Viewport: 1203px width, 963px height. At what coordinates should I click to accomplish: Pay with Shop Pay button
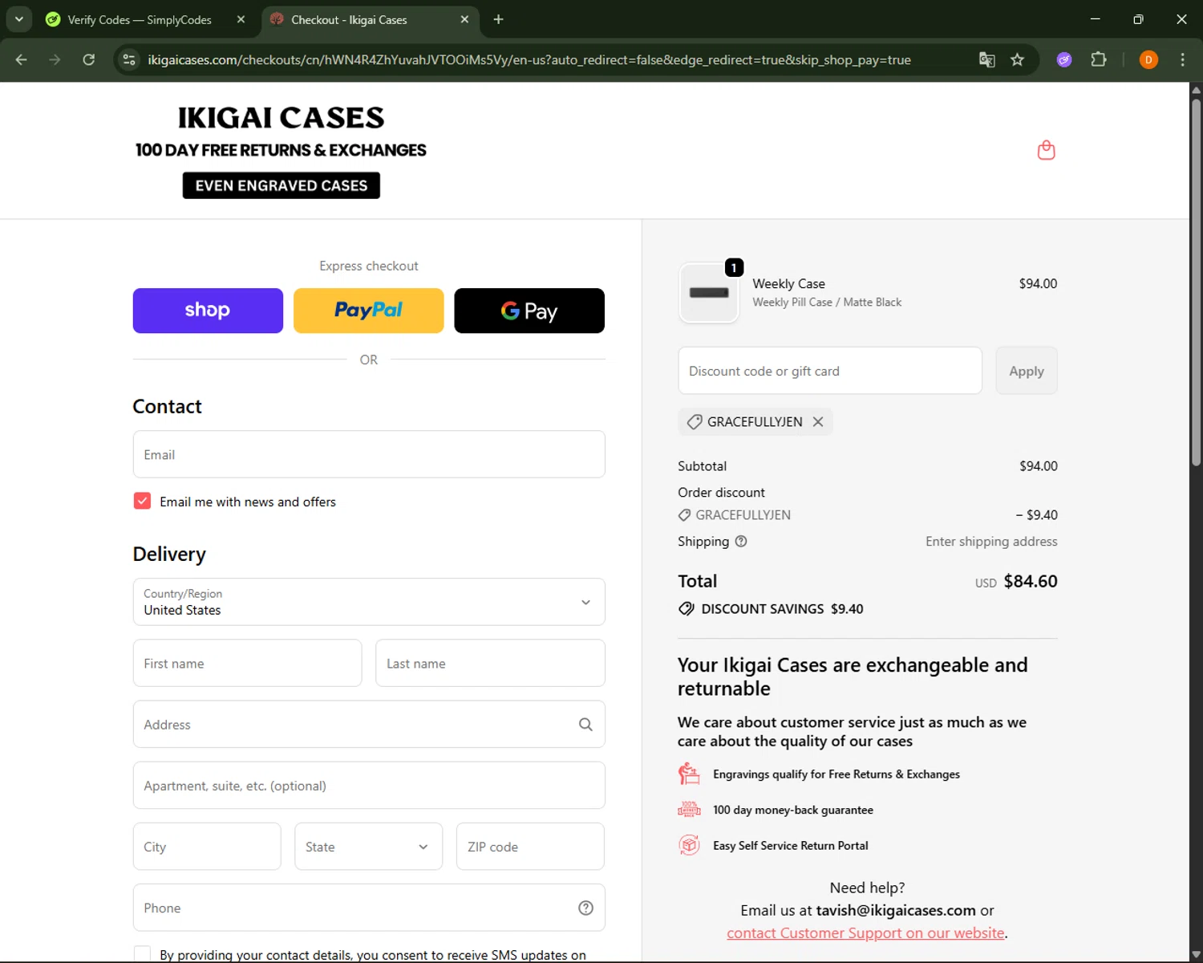[208, 311]
